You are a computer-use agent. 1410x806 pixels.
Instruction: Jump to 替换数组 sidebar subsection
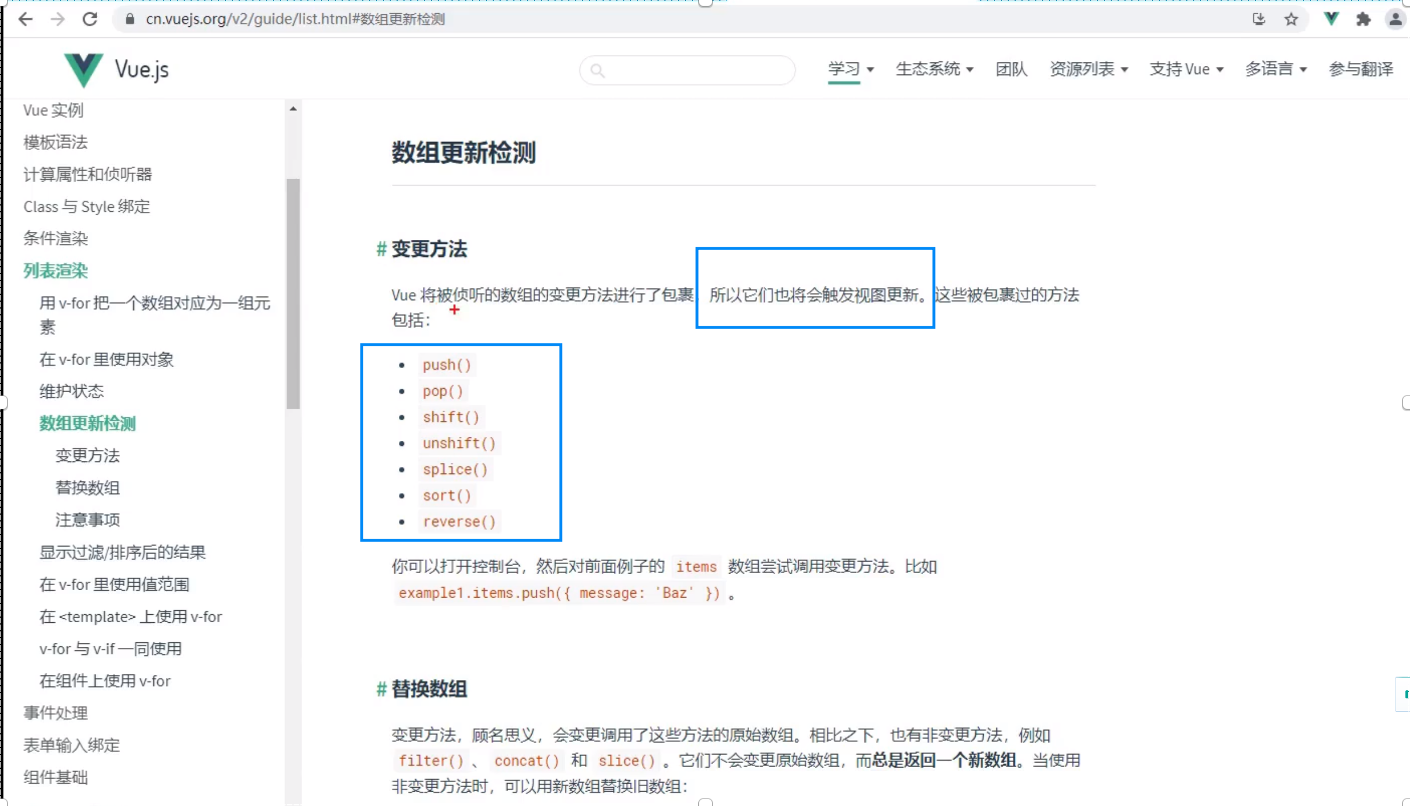click(x=88, y=488)
